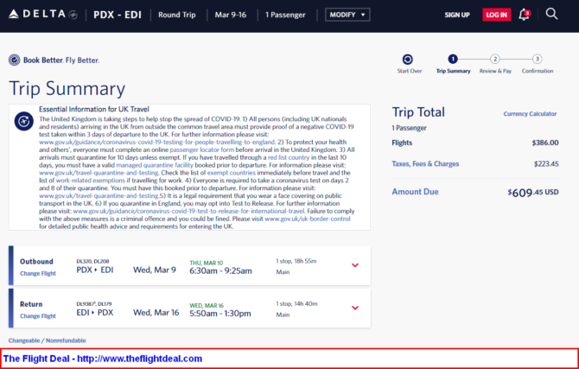Open the search magnifier icon
579x369 pixels.
pyautogui.click(x=551, y=14)
